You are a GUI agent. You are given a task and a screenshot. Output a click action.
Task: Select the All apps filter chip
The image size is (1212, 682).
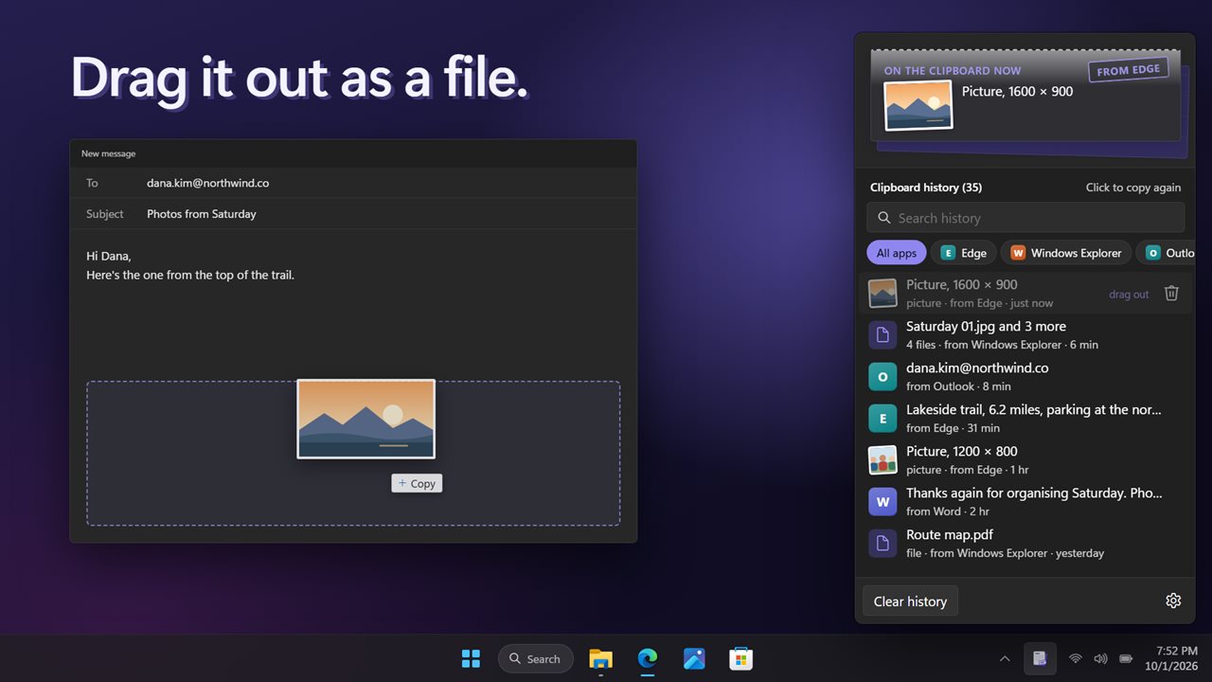[896, 253]
